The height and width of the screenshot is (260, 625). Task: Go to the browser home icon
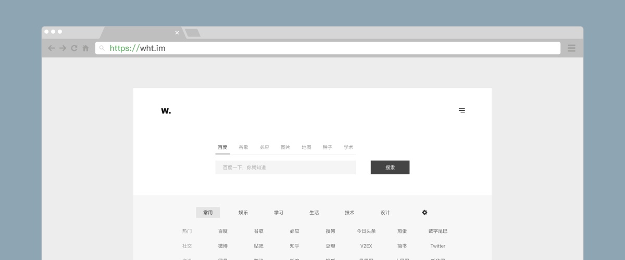point(85,48)
